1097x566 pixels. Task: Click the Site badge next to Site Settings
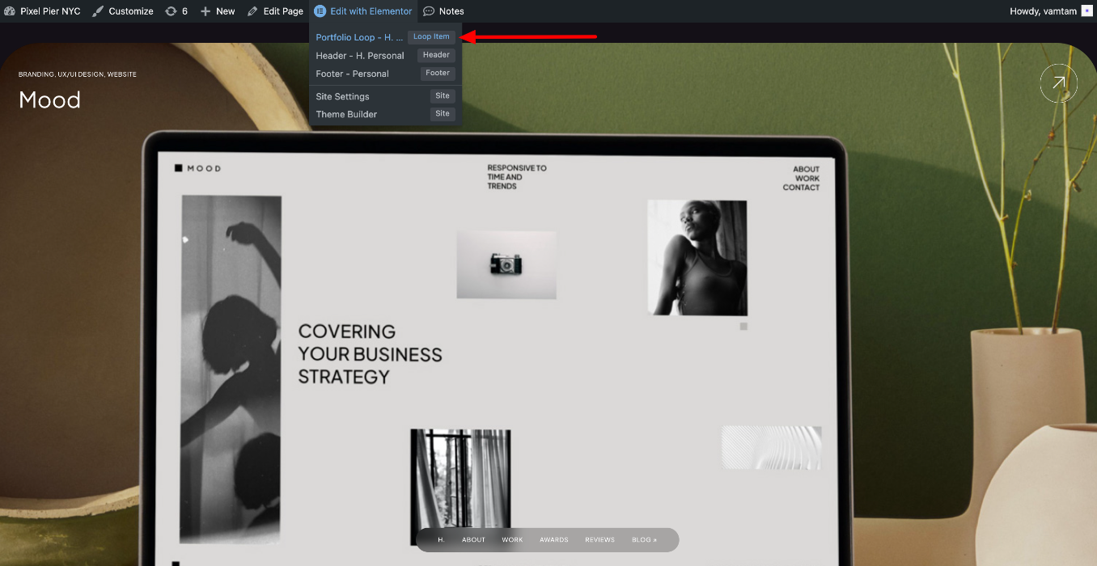click(443, 95)
